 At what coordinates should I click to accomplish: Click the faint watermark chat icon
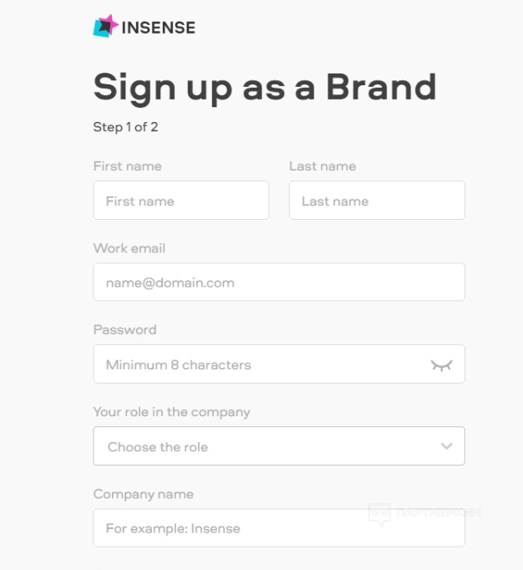tap(380, 513)
